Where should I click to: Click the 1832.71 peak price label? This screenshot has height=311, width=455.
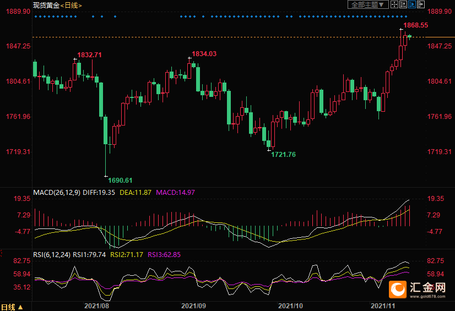pos(90,55)
